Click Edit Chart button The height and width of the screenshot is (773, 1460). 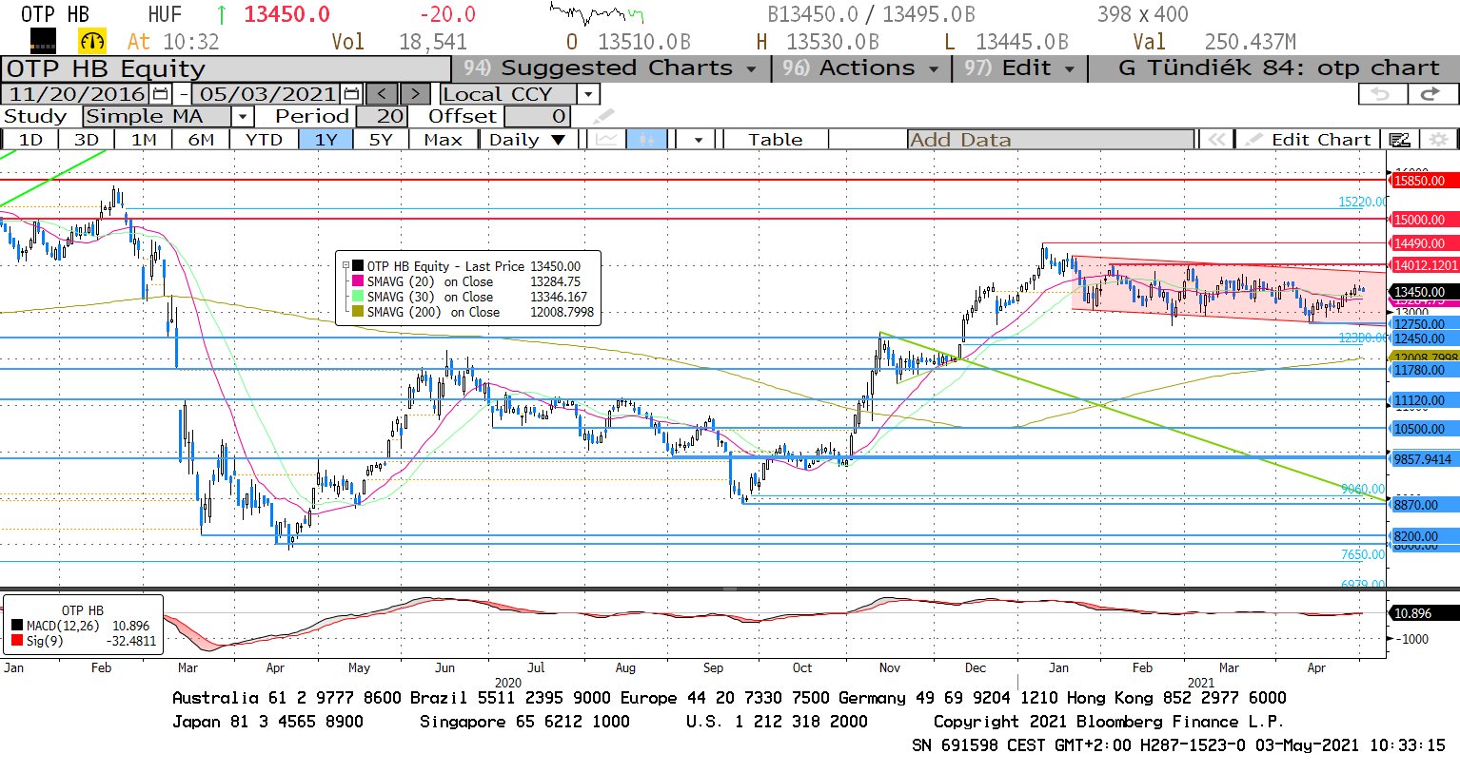[1311, 140]
